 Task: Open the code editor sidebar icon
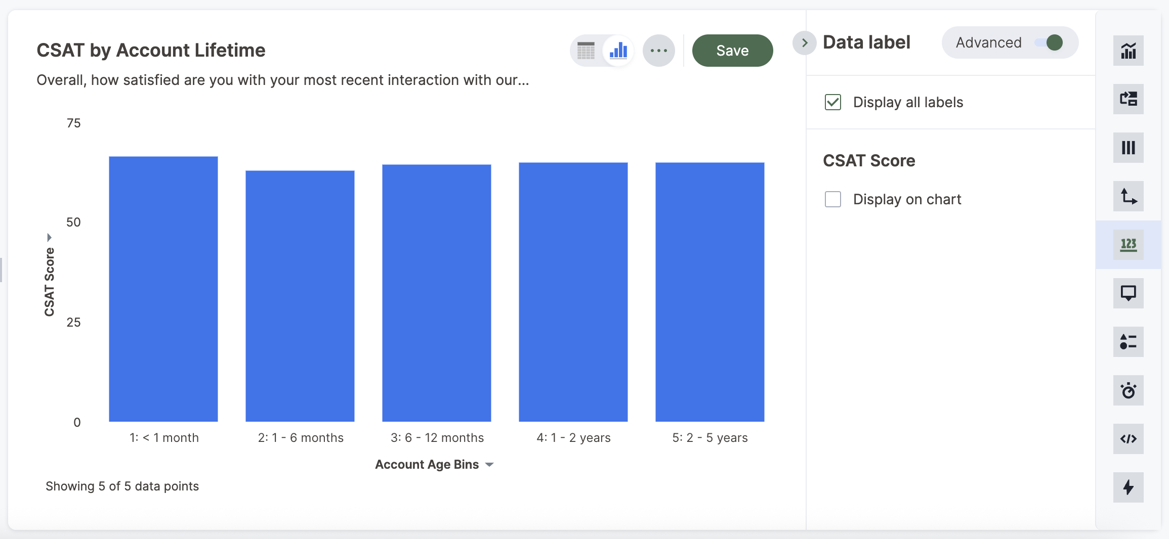(1128, 439)
